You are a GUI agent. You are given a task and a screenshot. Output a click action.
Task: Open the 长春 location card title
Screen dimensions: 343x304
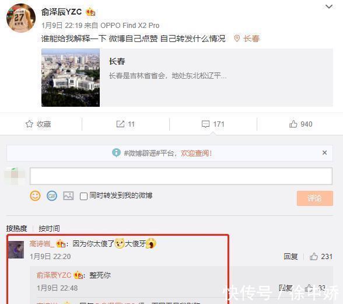click(x=117, y=61)
